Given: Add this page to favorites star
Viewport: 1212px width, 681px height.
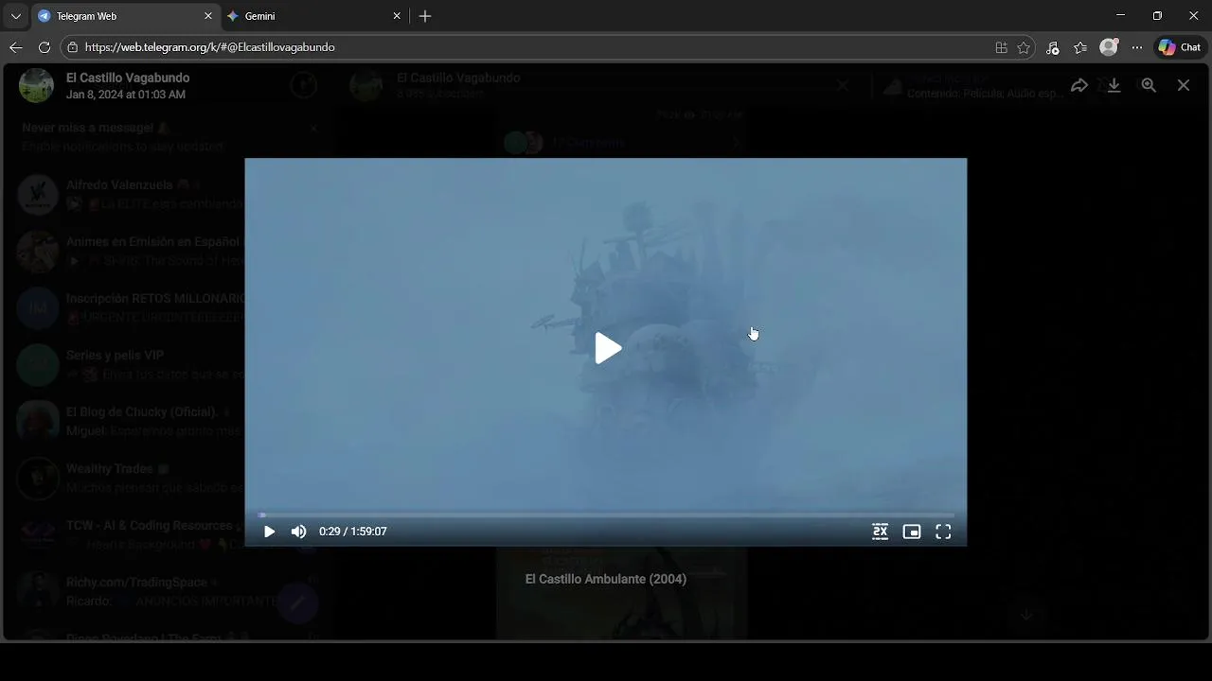Looking at the screenshot, I should 1024,47.
